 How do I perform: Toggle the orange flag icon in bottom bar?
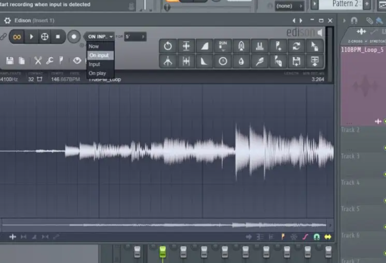coord(283,237)
